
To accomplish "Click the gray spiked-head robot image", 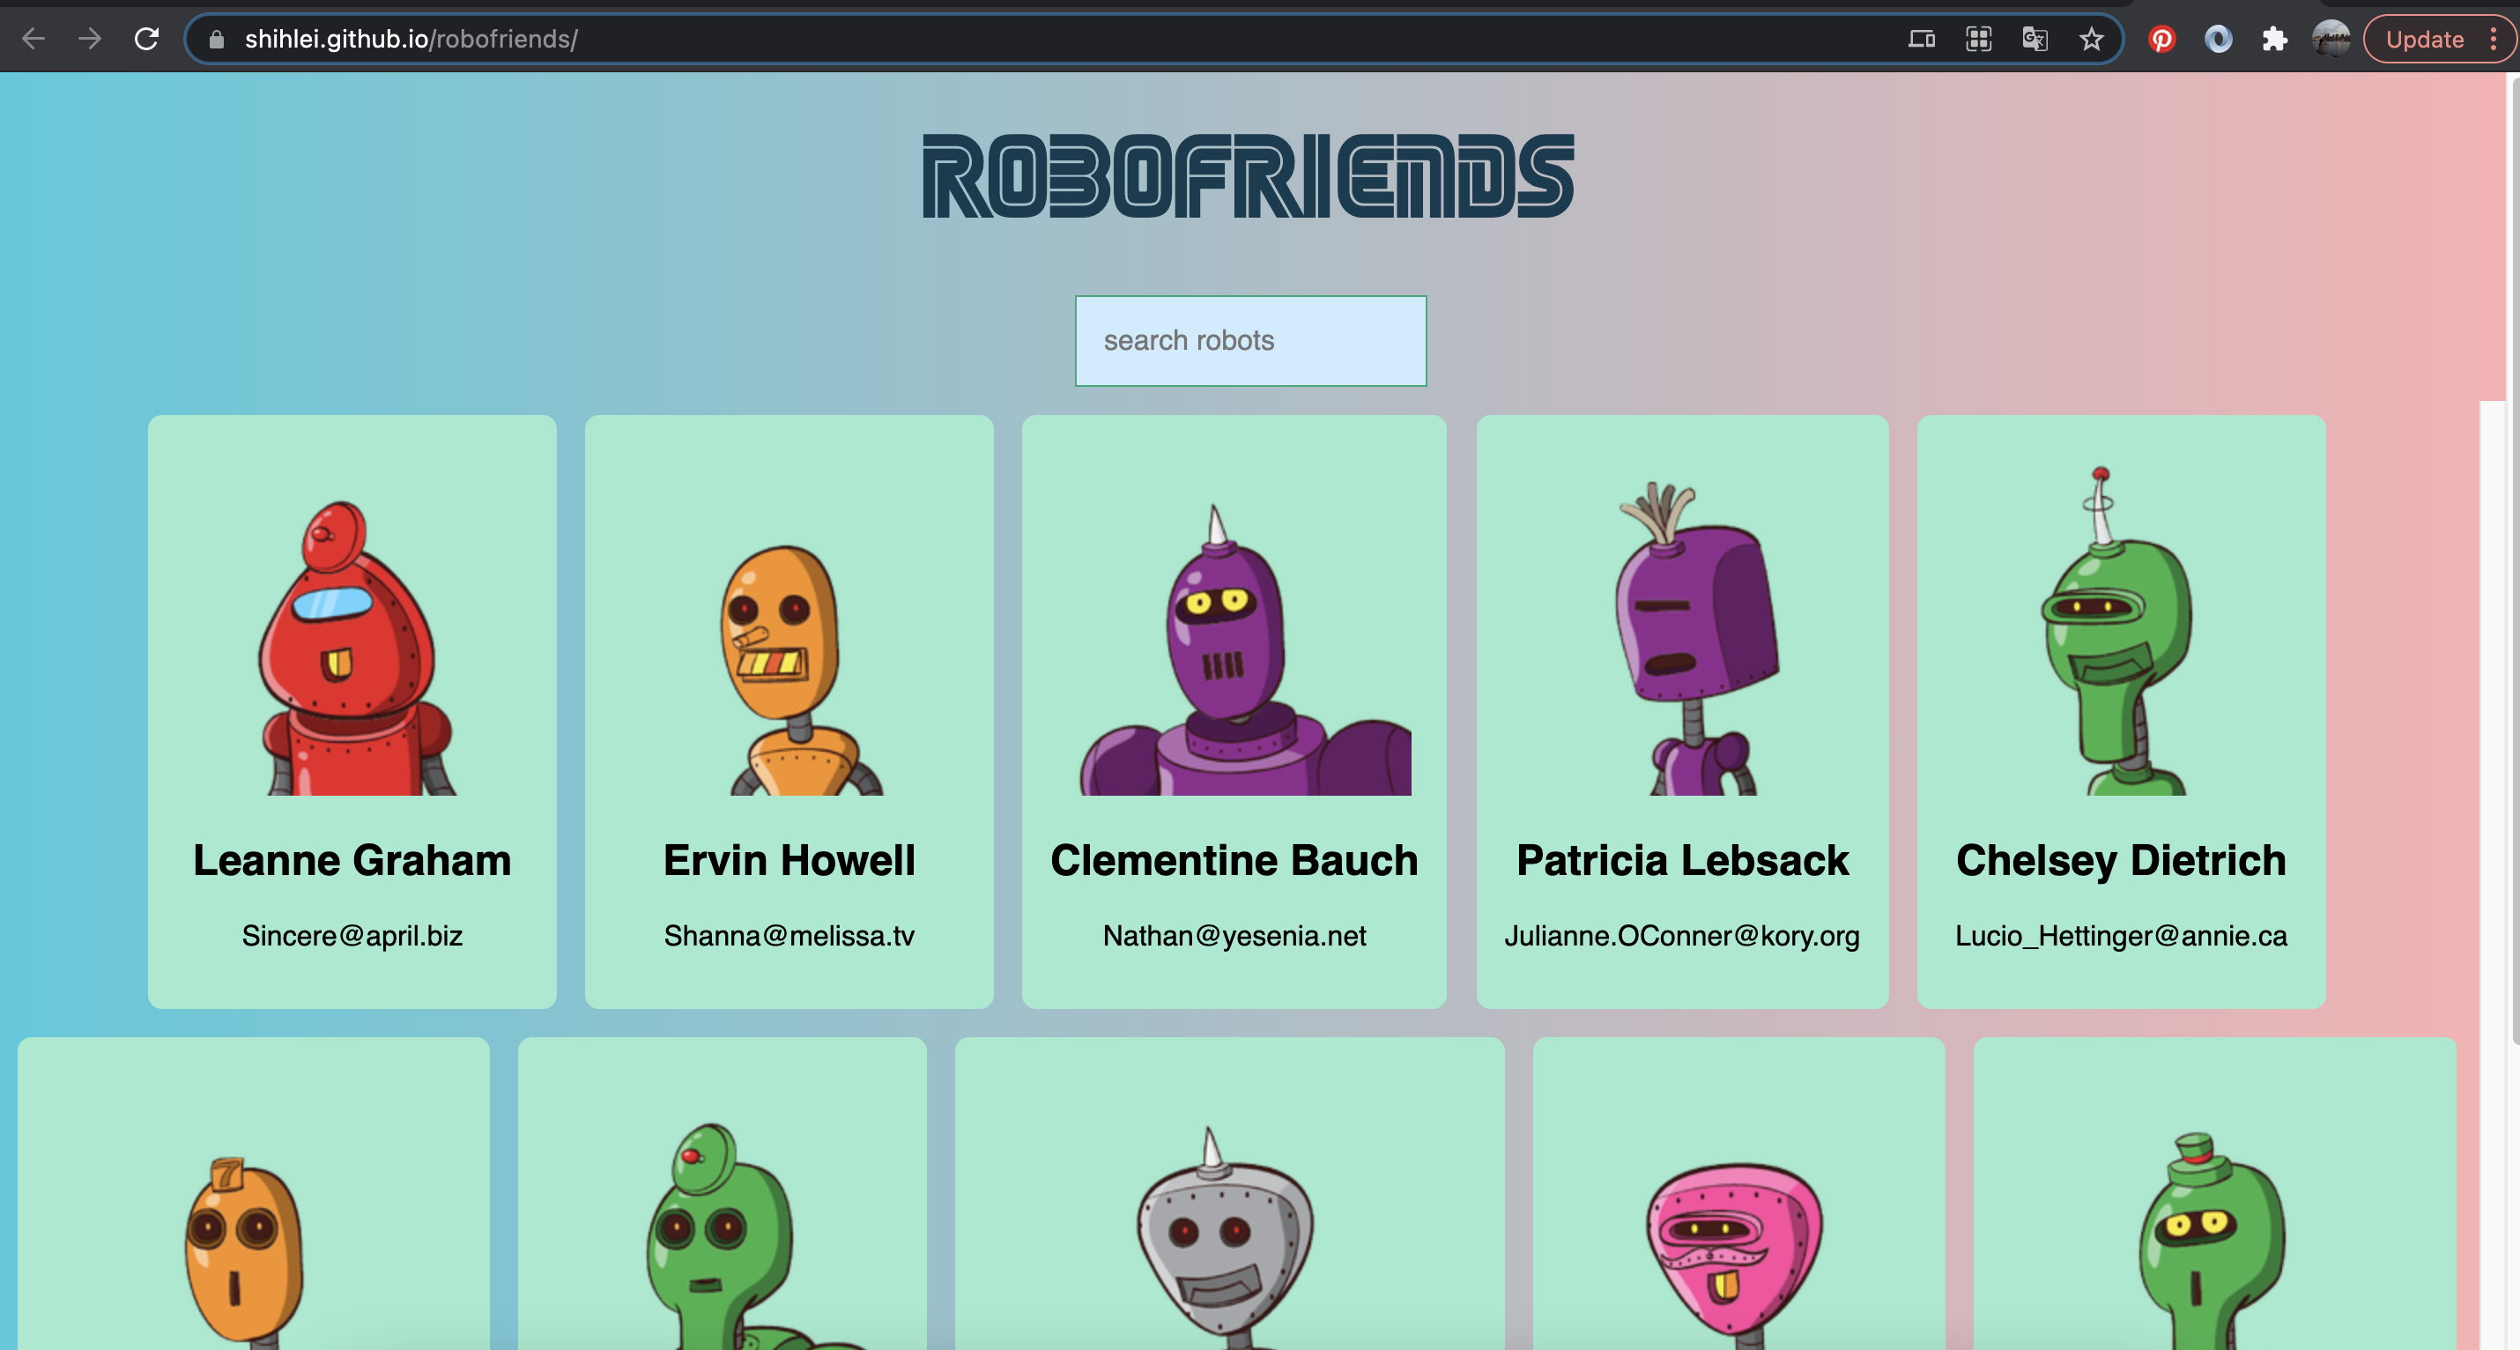I will pyautogui.click(x=1226, y=1237).
